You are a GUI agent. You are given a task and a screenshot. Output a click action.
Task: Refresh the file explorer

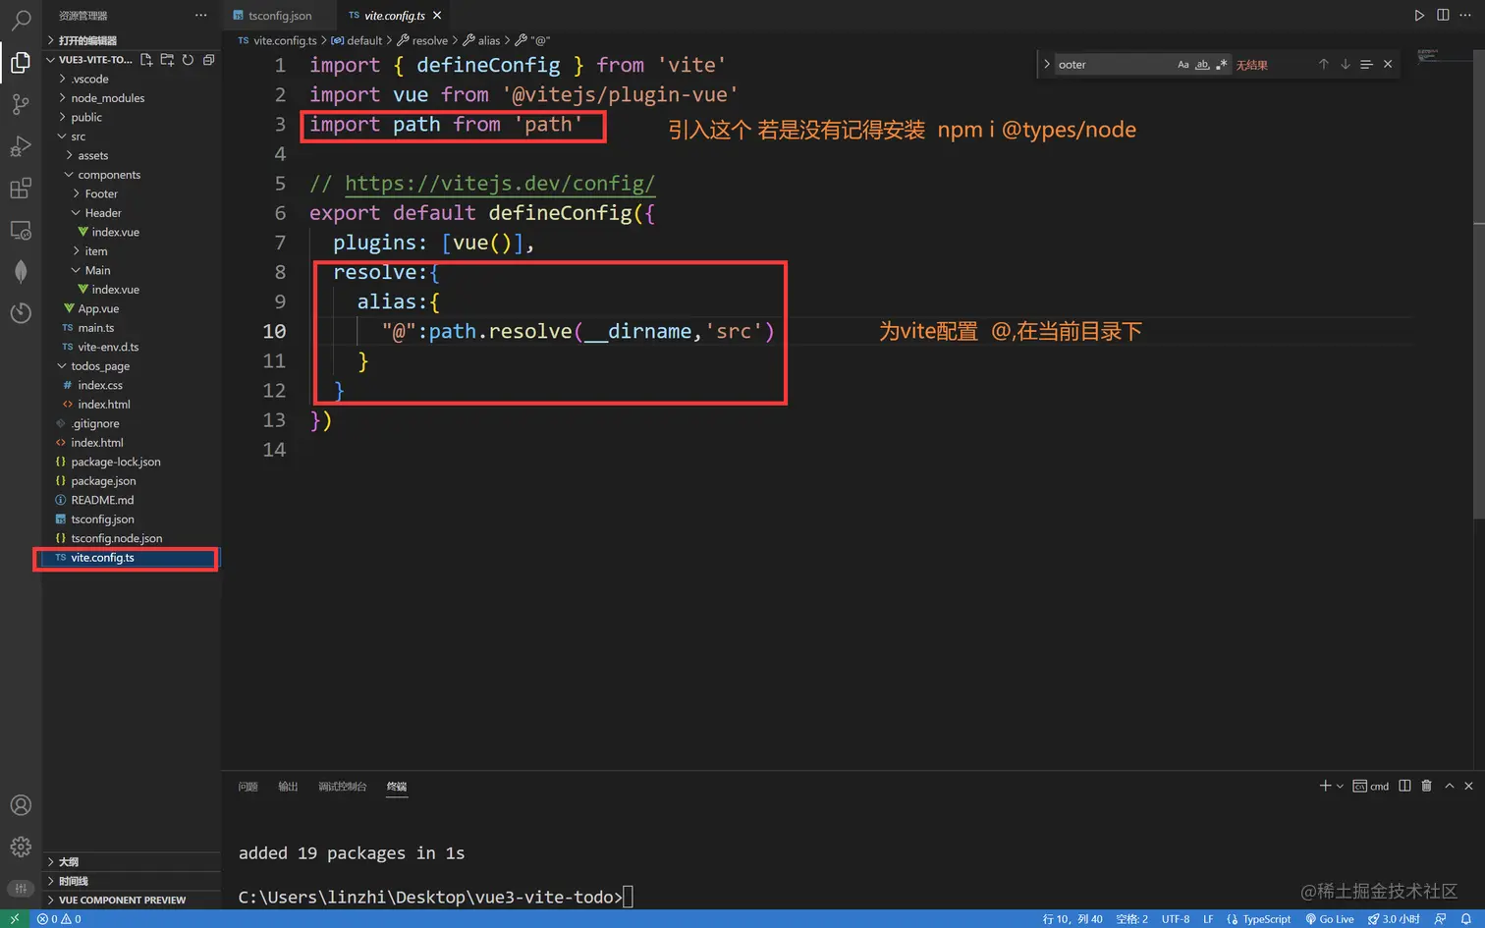pyautogui.click(x=188, y=60)
